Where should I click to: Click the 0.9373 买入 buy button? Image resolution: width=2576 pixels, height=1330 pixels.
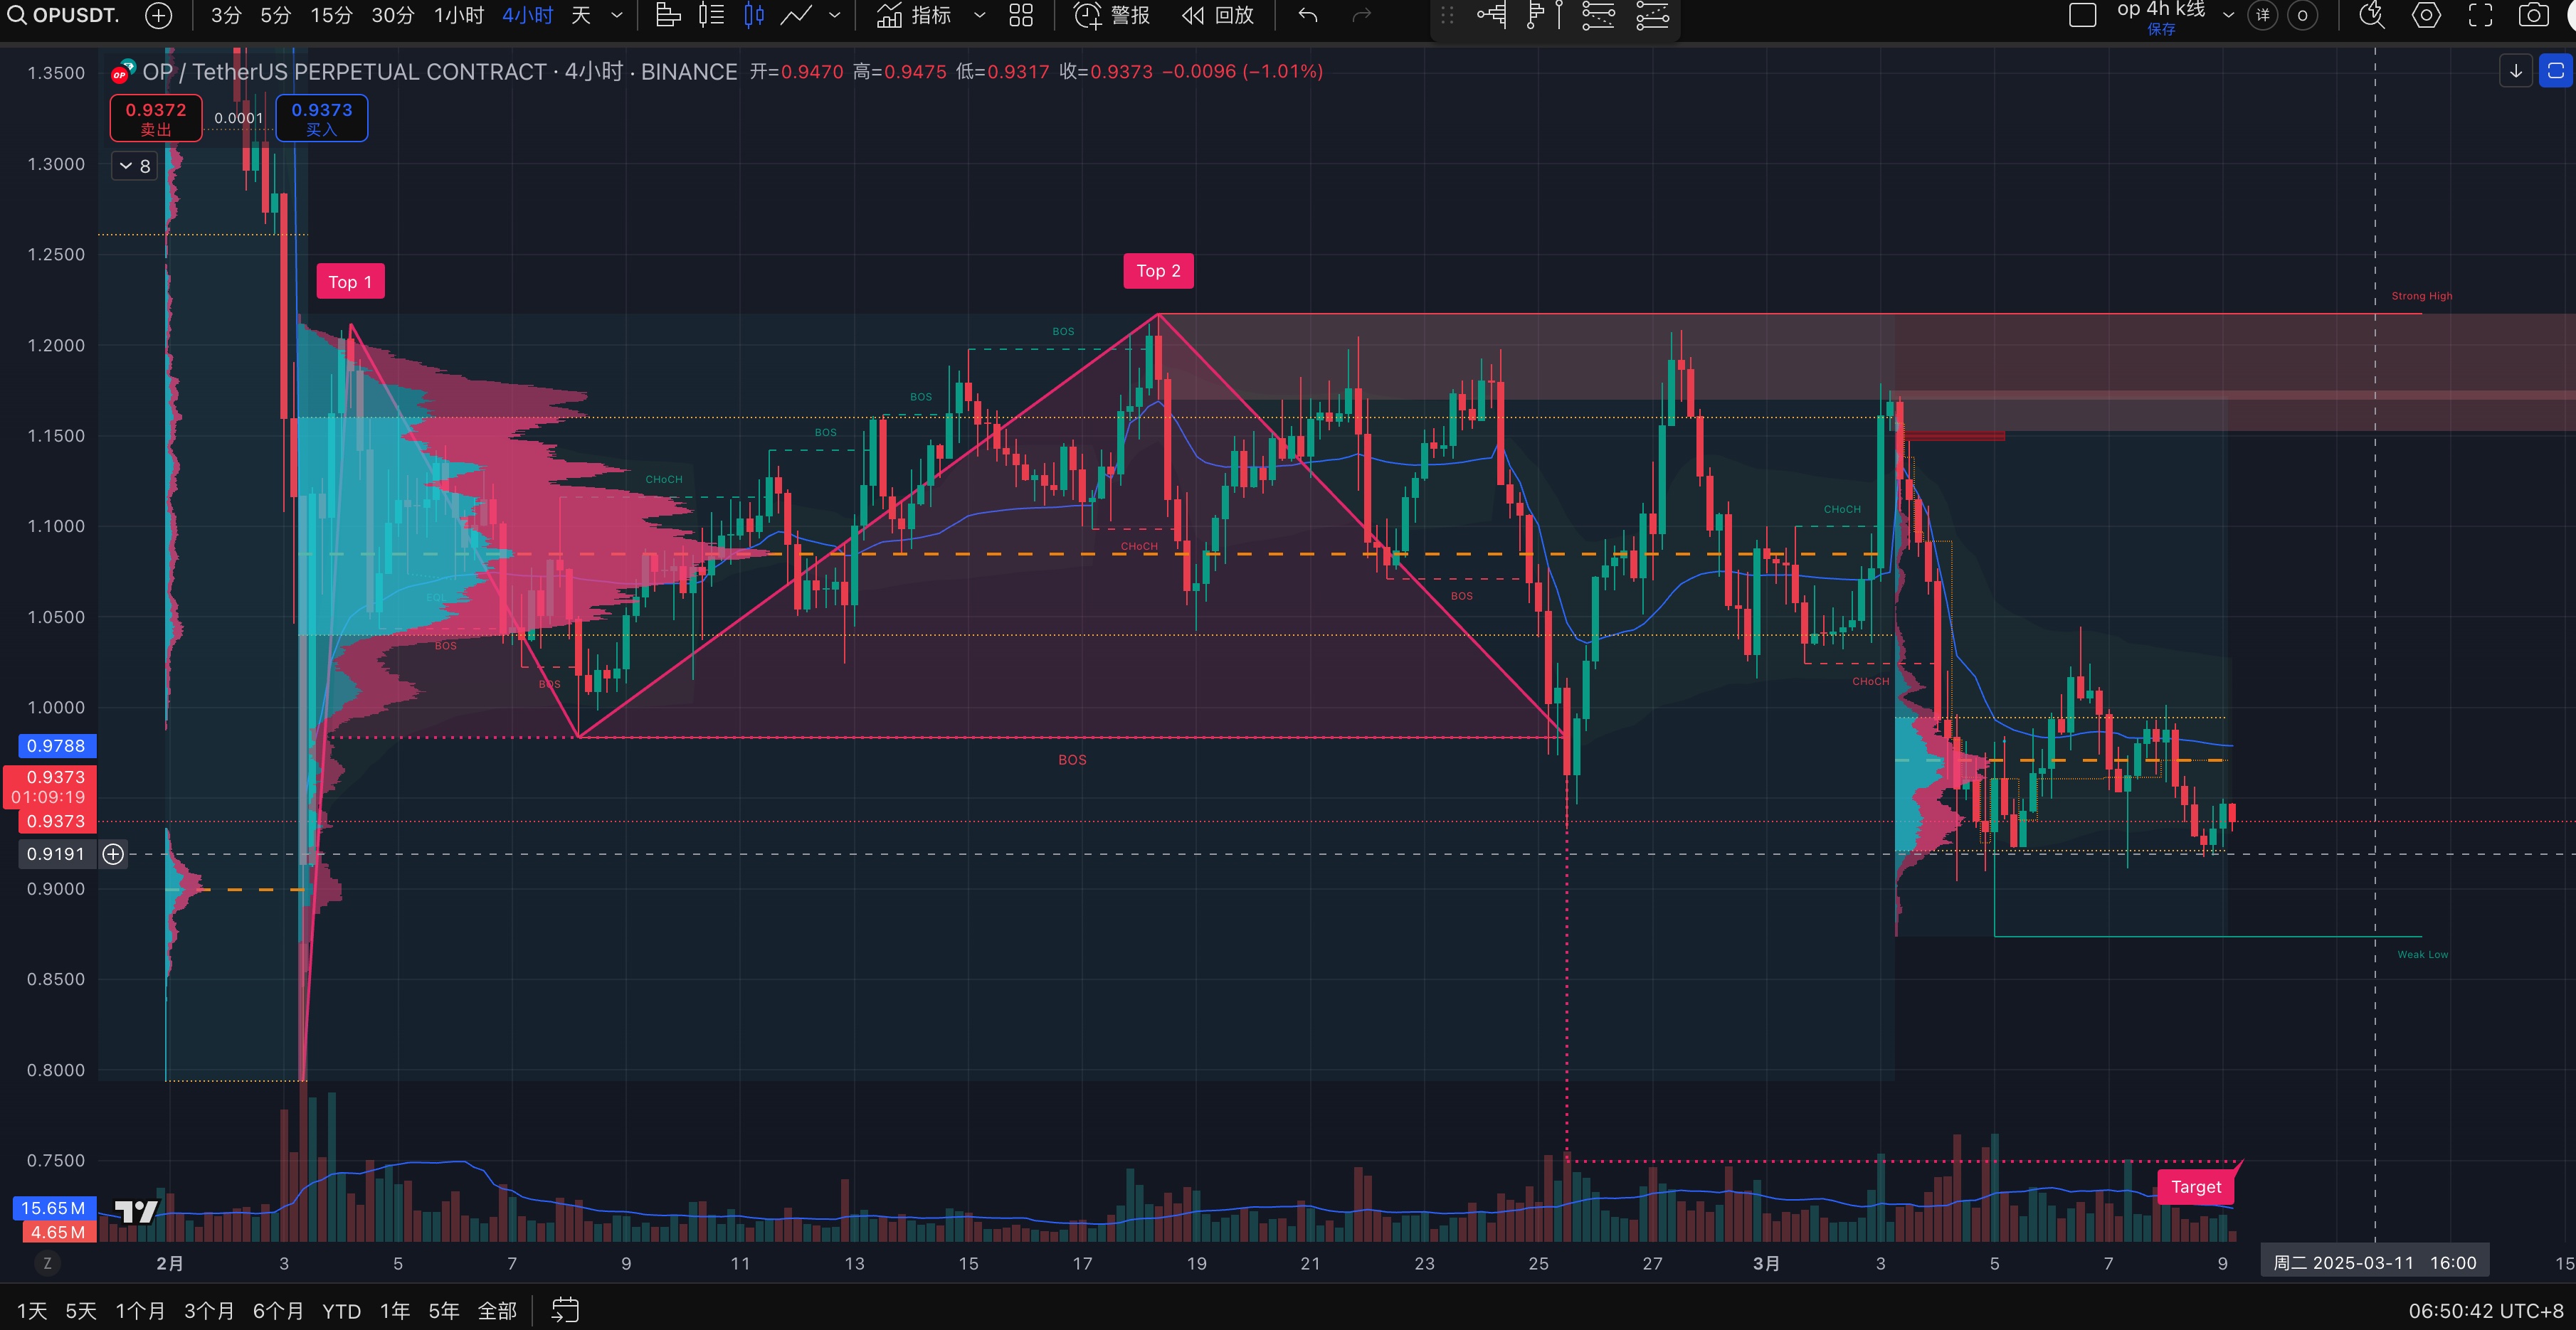point(321,118)
